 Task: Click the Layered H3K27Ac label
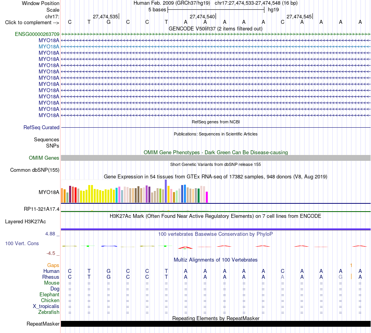point(25,222)
